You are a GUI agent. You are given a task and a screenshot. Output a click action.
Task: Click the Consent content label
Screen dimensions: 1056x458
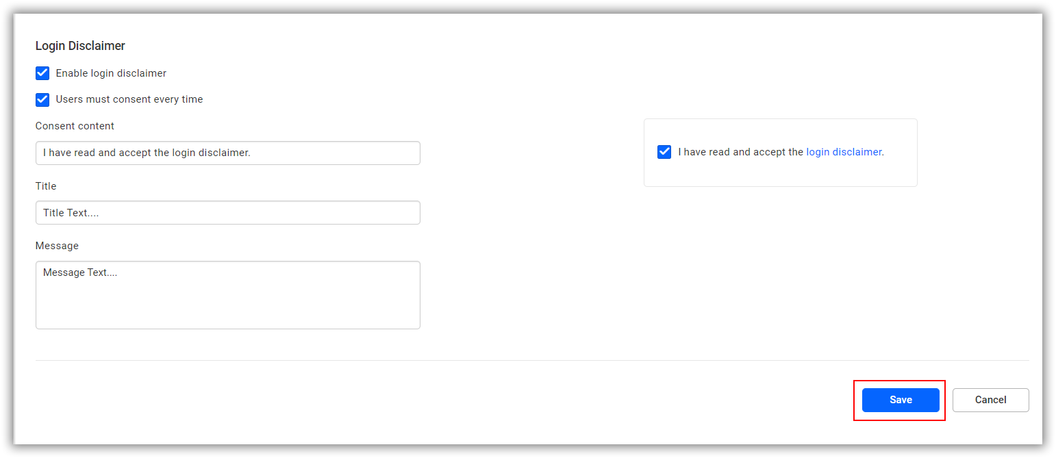pos(75,126)
